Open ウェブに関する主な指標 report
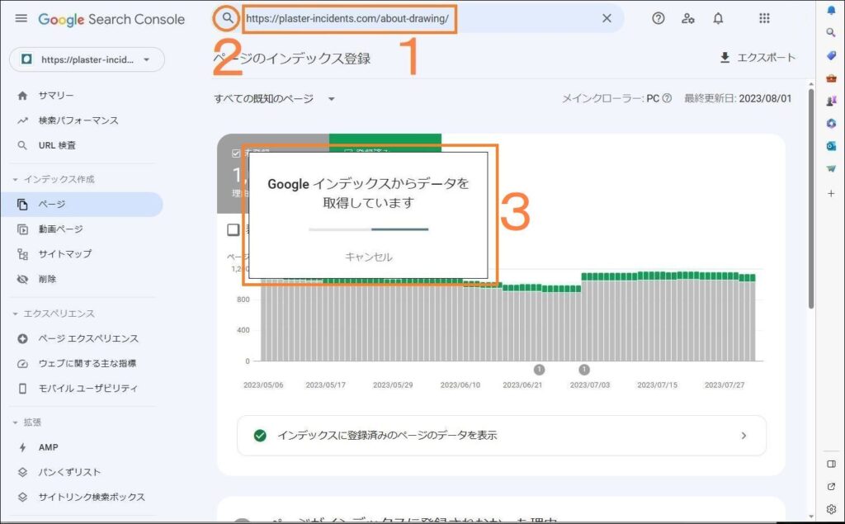The width and height of the screenshot is (845, 524). pyautogui.click(x=87, y=363)
